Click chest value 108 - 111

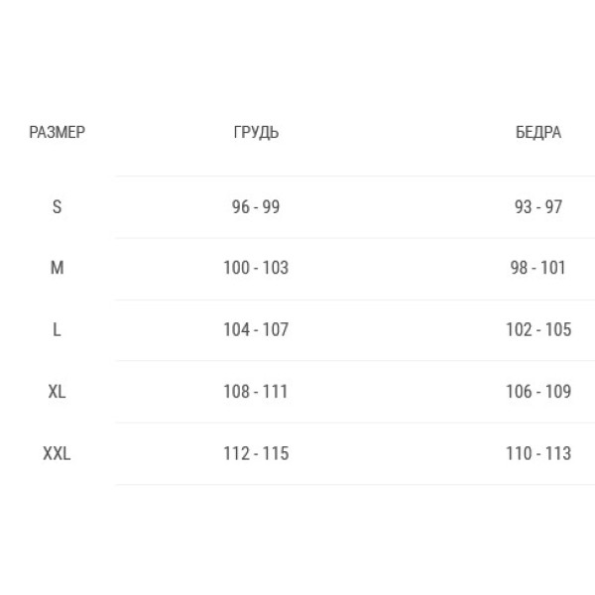click(256, 392)
